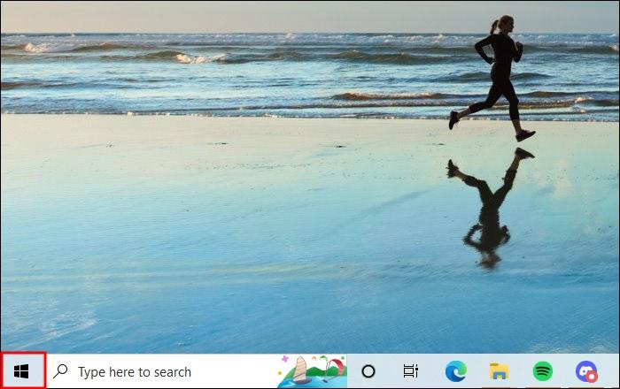Viewport: 620px width, 389px height.
Task: Launch Spotify from the taskbar
Action: tap(543, 371)
